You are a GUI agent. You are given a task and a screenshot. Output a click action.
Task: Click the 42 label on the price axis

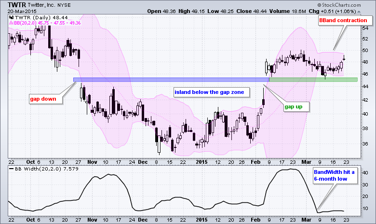365,100
